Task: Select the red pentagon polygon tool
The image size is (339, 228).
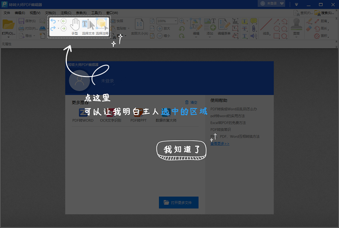Action: 284,29
